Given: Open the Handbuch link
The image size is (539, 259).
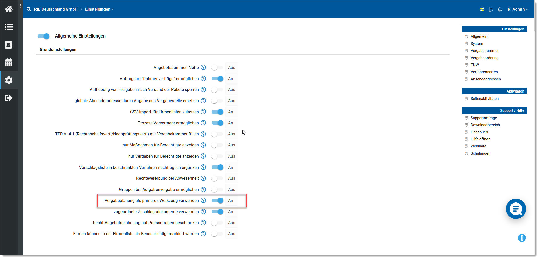Looking at the screenshot, I should coord(479,132).
